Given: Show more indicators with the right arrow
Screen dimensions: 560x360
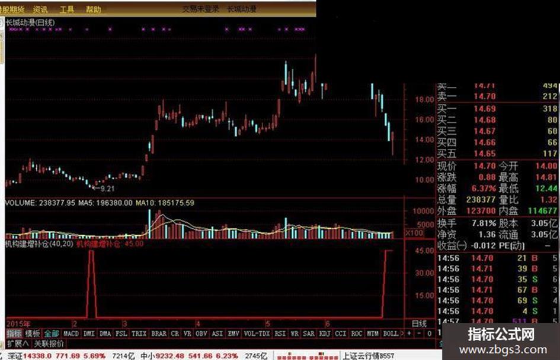Looking at the screenshot, I should [x=402, y=333].
